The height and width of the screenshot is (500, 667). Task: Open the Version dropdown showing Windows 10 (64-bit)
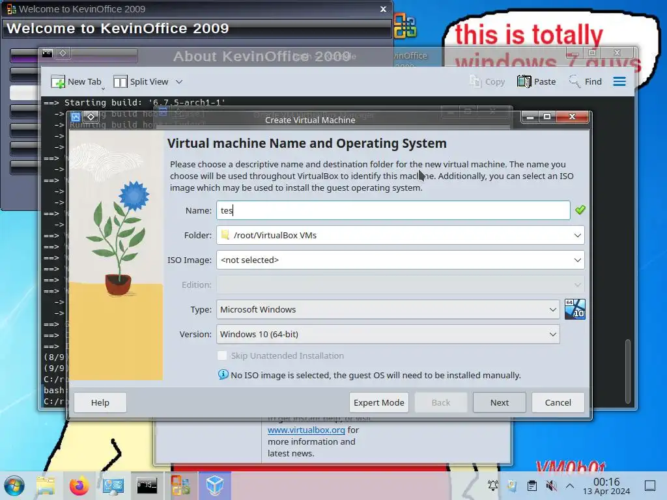[388, 334]
